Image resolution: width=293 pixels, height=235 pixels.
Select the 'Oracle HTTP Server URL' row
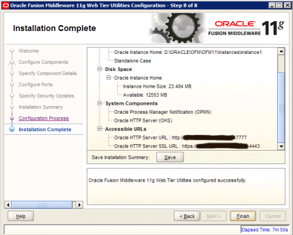(x=180, y=138)
